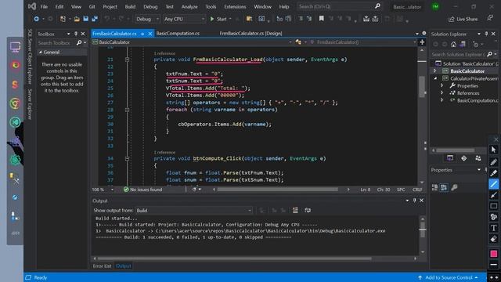501x282 pixels.
Task: Open the Firefox icon in side dock
Action: [15, 66]
